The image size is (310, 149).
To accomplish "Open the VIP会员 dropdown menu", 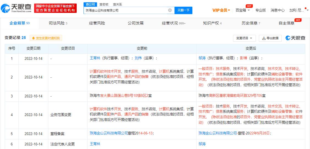I will click(221, 10).
